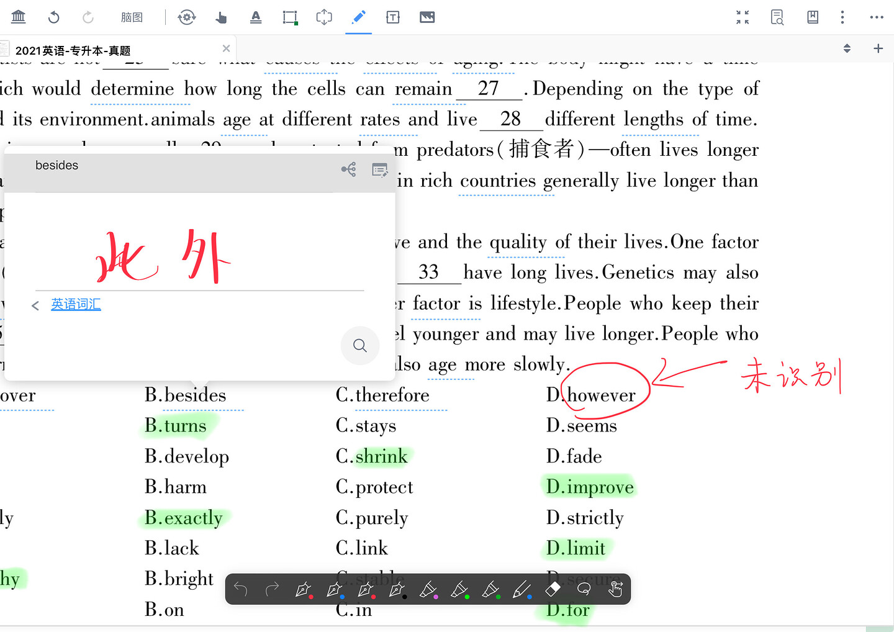Open the 英语词汇 link
894x632 pixels.
pos(76,304)
